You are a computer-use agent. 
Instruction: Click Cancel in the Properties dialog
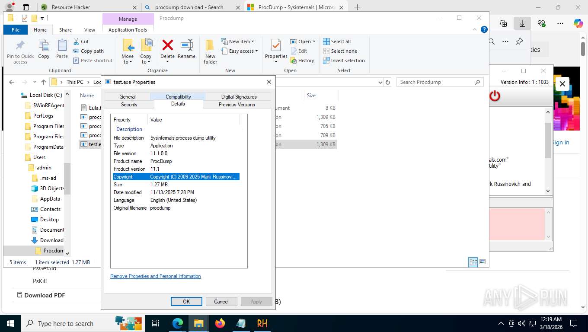click(221, 302)
